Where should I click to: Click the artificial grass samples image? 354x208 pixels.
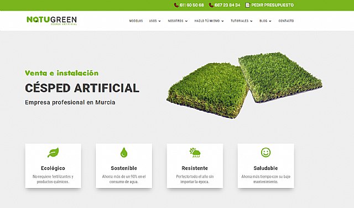click(244, 85)
